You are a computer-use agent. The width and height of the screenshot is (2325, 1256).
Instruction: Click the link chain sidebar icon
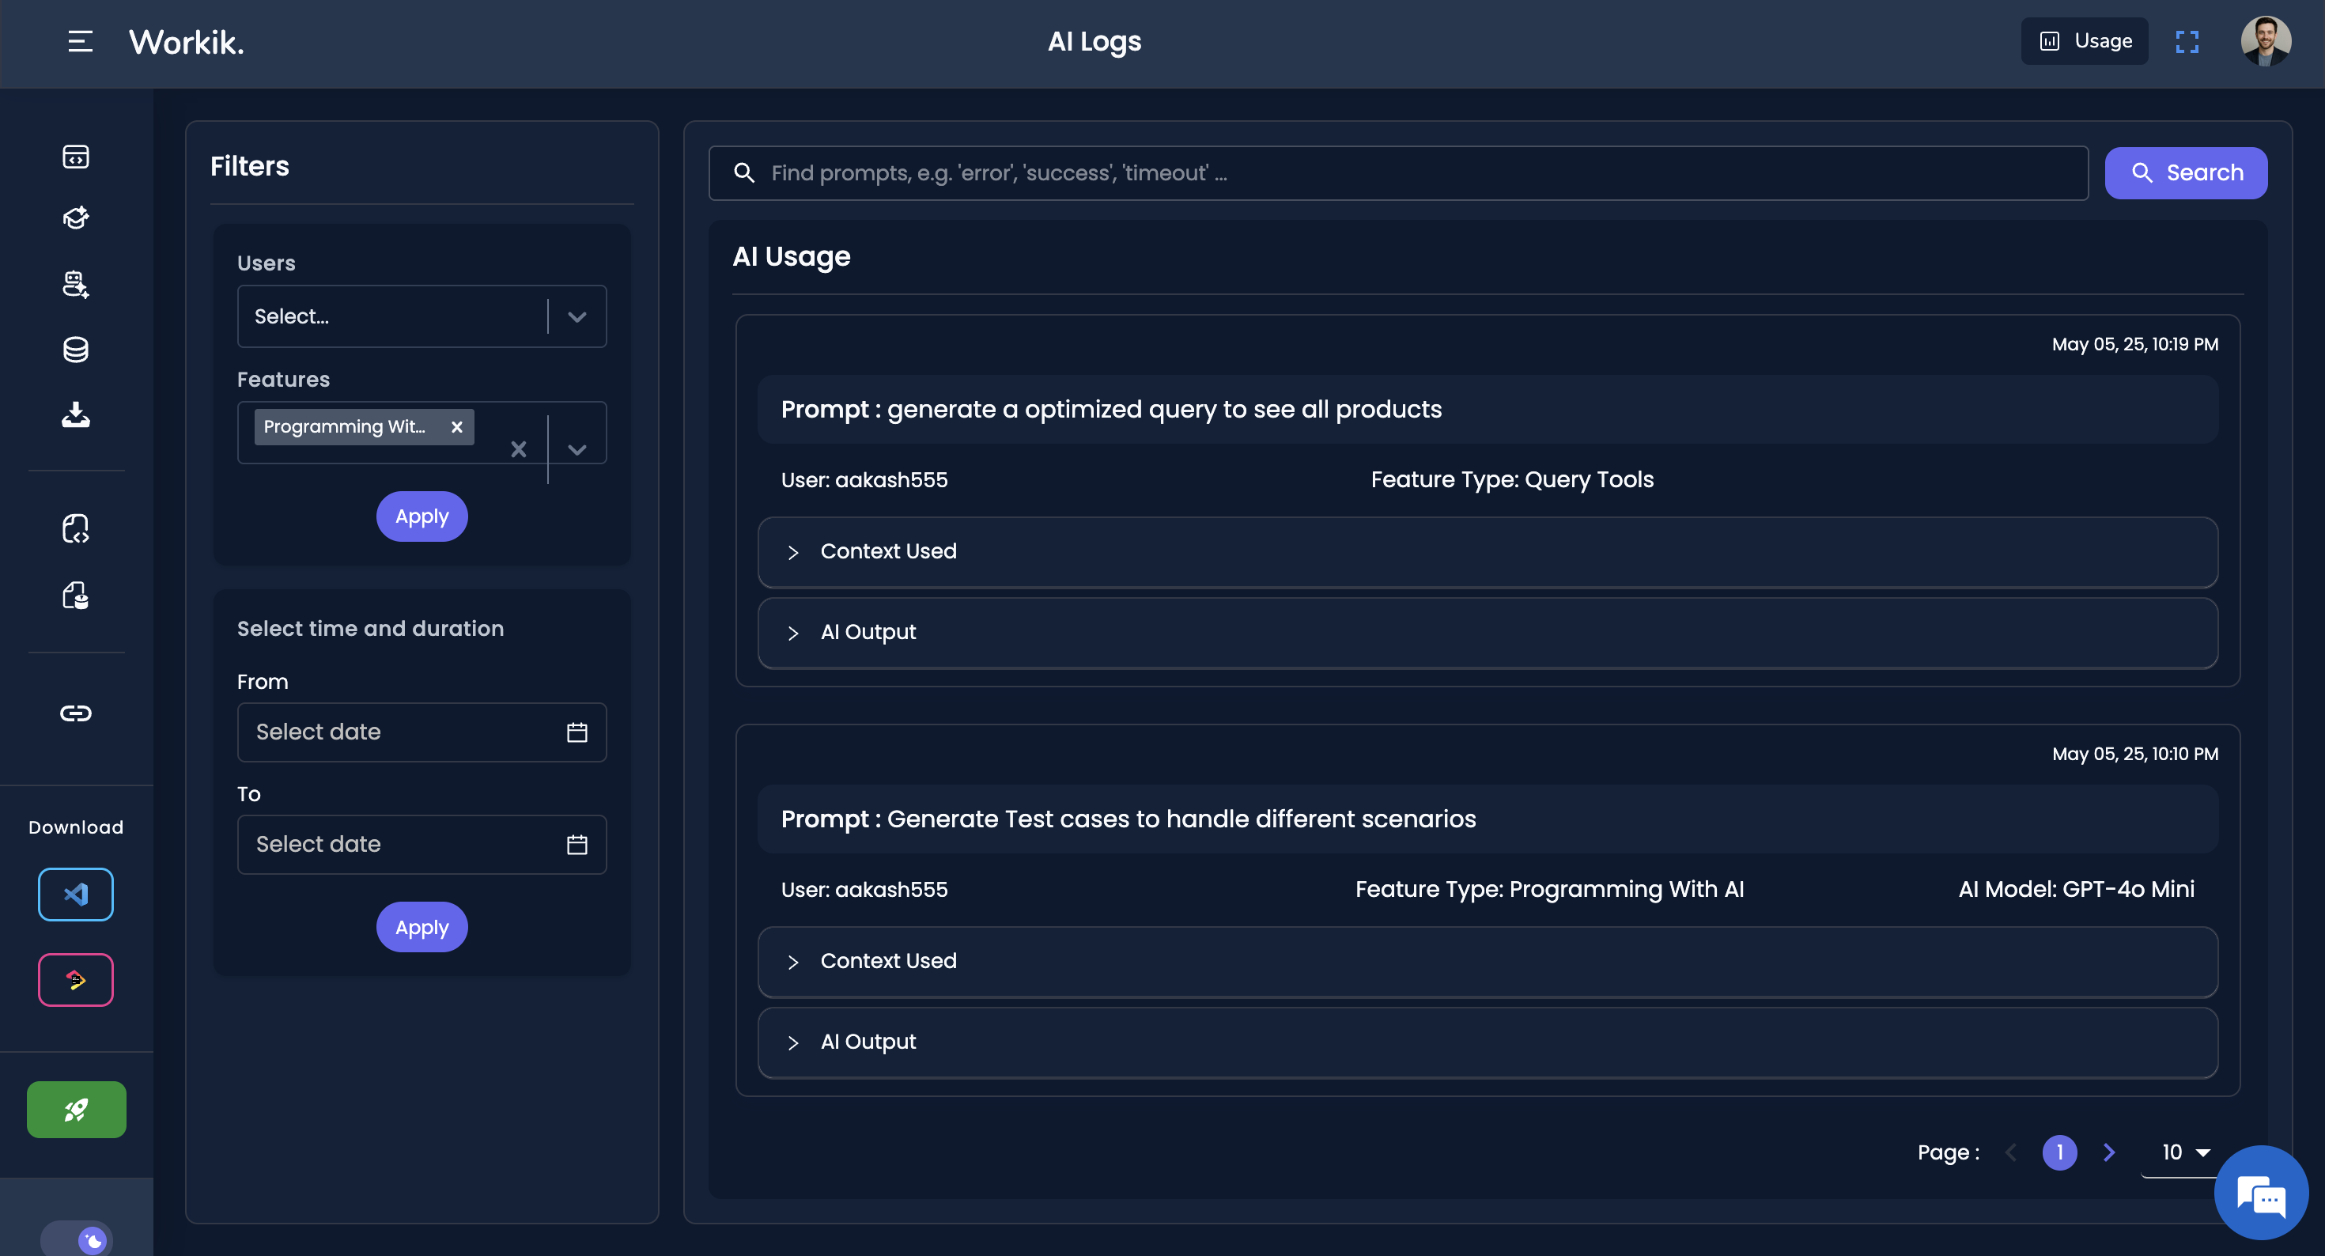[76, 713]
